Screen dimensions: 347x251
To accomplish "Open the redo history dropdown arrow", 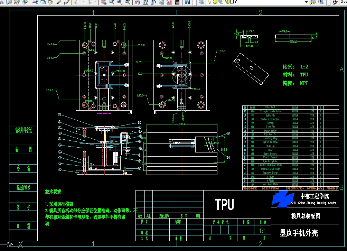I will pyautogui.click(x=96, y=2).
